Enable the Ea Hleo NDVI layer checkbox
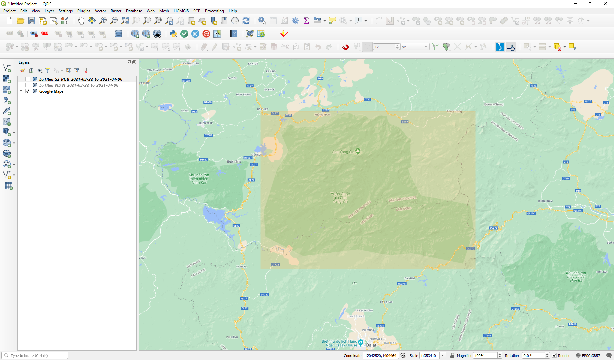The image size is (614, 360). (28, 85)
